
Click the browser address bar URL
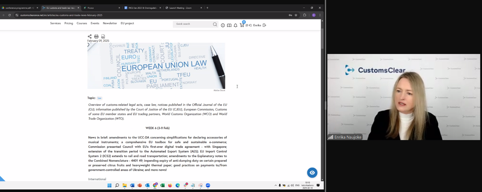coord(61,15)
